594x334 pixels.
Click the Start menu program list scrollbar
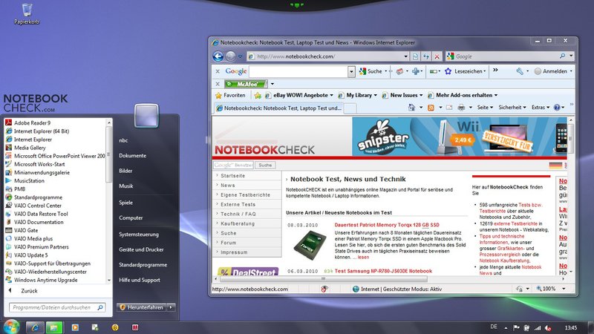tap(109, 155)
